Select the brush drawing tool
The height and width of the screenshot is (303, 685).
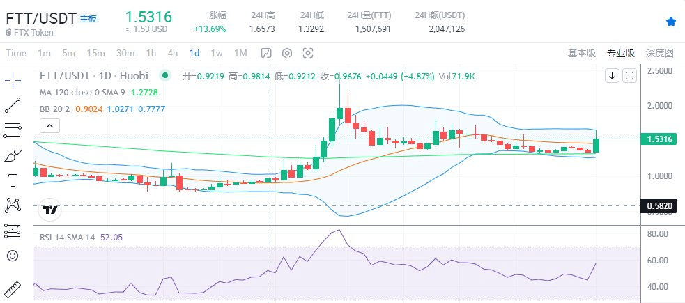[x=13, y=155]
